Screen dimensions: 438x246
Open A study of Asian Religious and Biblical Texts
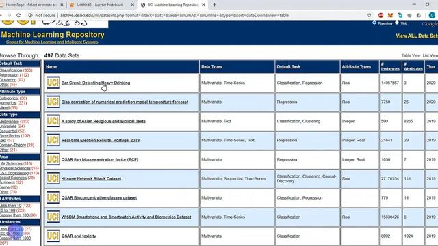point(103,121)
